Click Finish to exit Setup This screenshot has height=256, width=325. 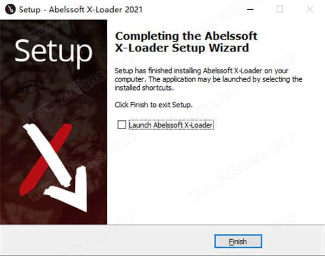coord(238,241)
